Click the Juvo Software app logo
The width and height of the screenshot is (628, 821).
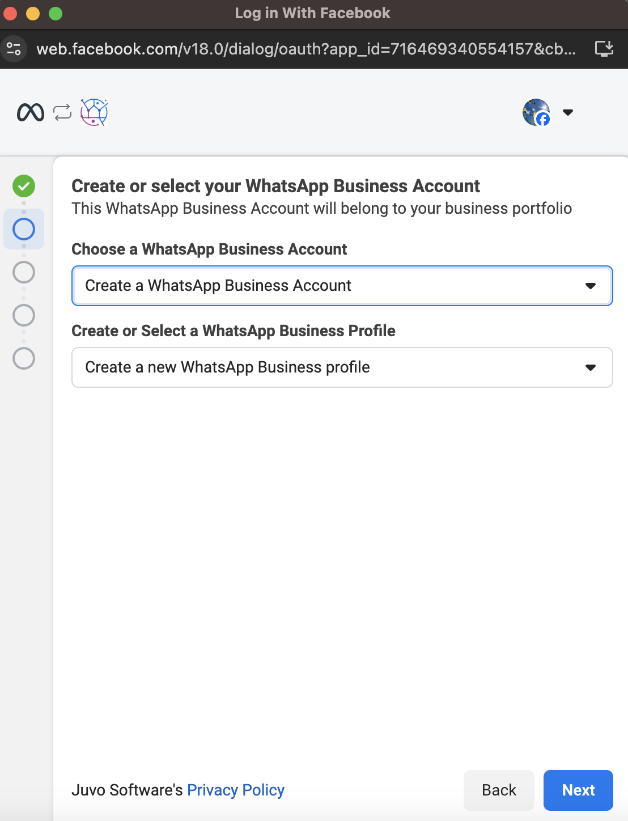(94, 112)
